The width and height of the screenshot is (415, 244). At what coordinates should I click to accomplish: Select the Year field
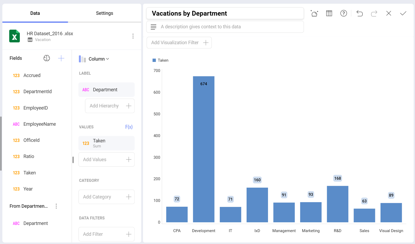23,189
